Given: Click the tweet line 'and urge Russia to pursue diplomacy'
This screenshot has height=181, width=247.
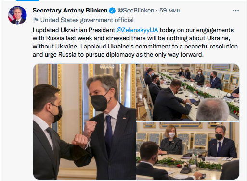Looking at the screenshot, I should click(118, 55).
